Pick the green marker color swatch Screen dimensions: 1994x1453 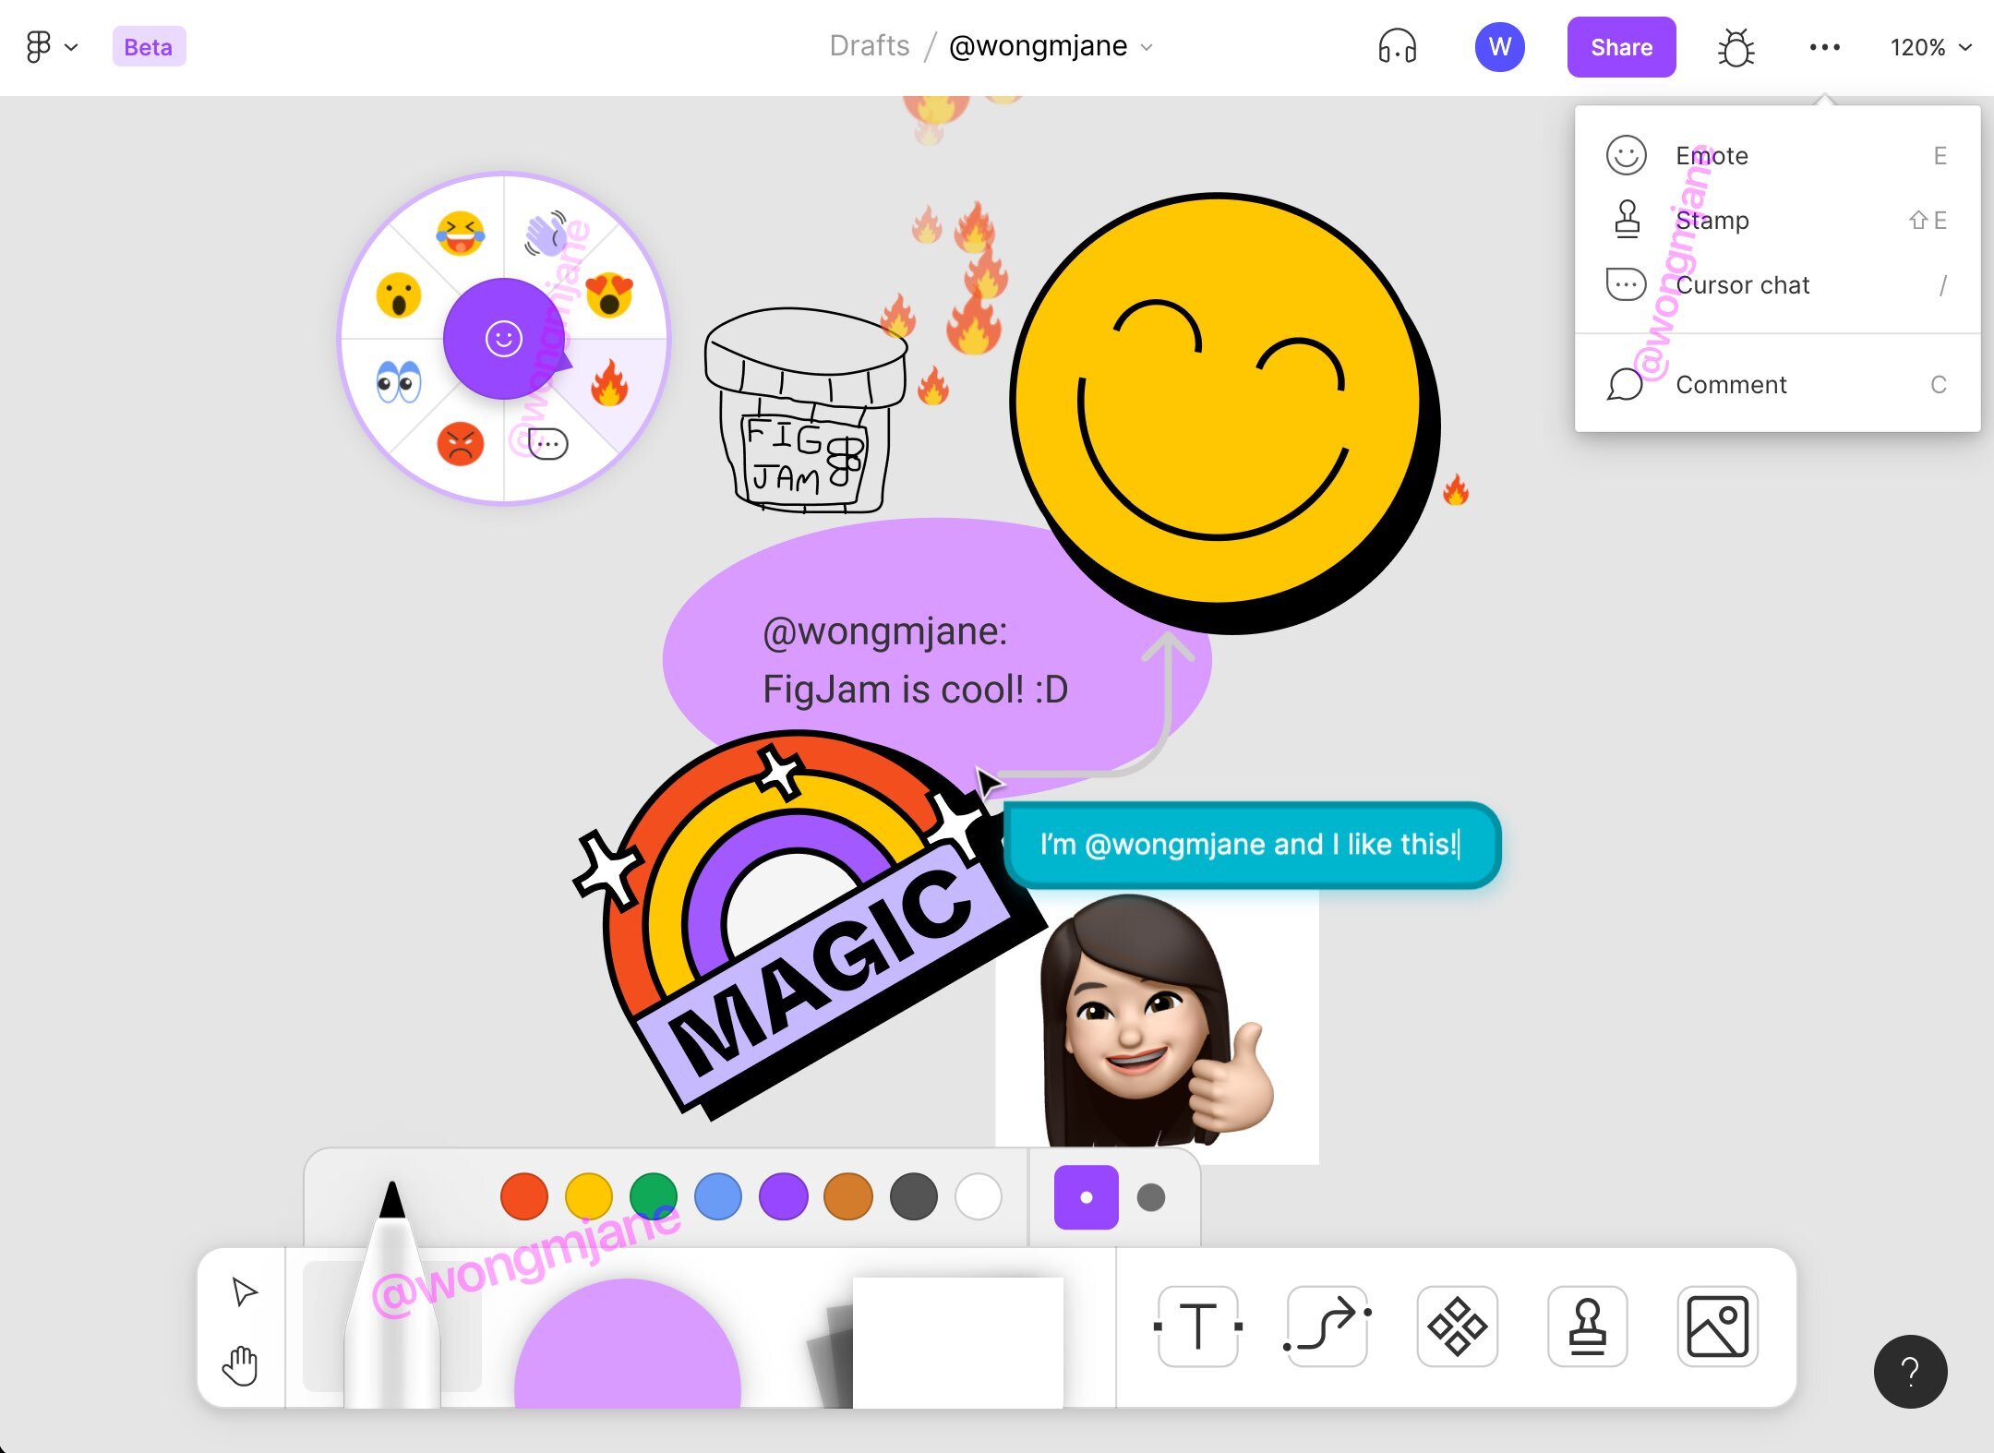654,1197
